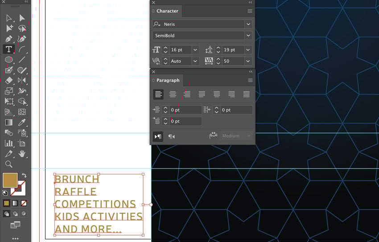Justify all lines
Screen dimensions: 379x242
click(246, 94)
